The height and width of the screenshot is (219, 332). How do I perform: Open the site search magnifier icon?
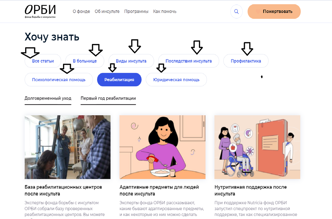click(236, 12)
